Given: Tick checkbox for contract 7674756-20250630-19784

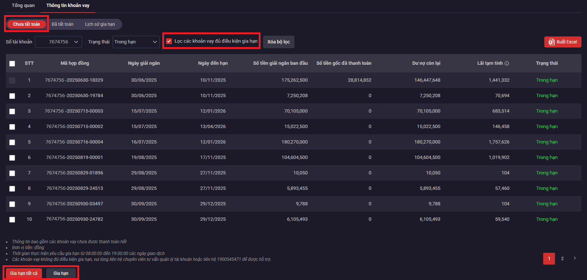Looking at the screenshot, I should click(x=12, y=96).
